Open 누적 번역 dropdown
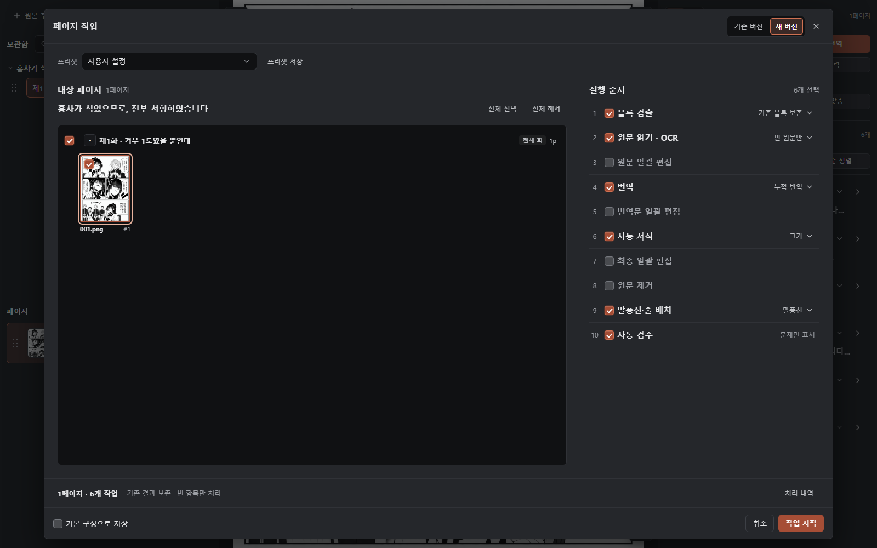 793,187
